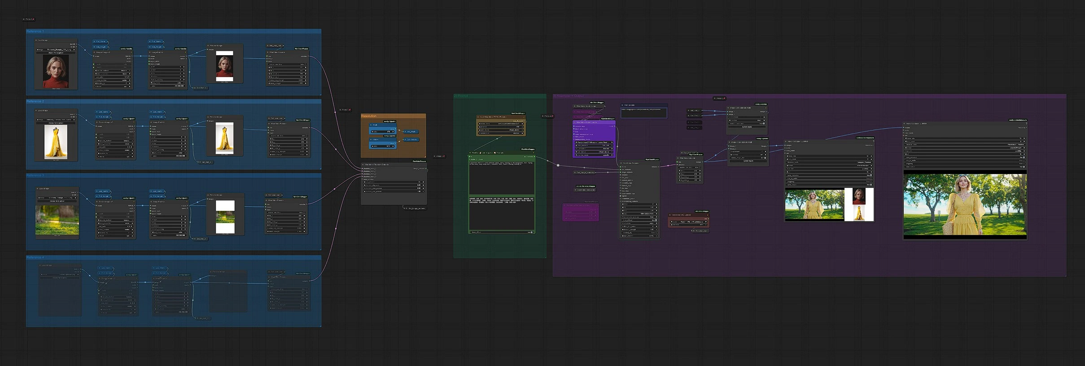Collapse the Load Image node in Reference 2
The image size is (1085, 366).
[x=37, y=110]
